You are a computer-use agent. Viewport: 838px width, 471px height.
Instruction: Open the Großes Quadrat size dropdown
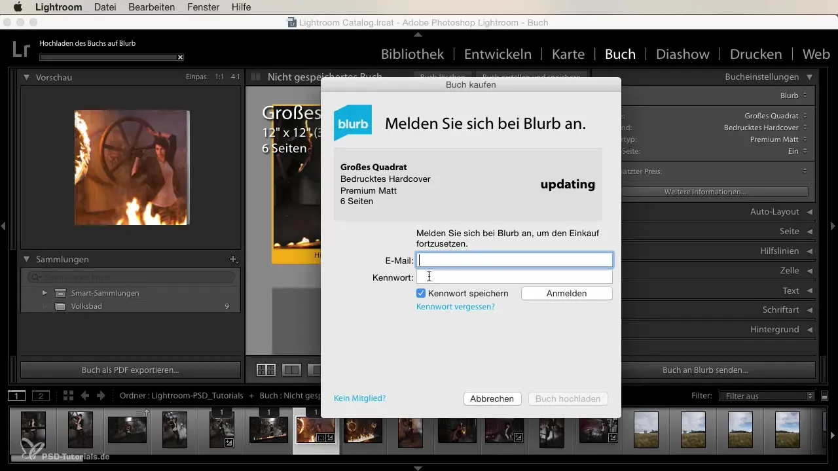pos(776,116)
